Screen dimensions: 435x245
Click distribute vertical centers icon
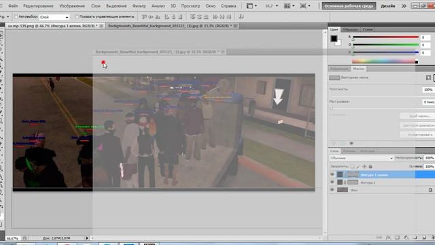[x=199, y=17]
